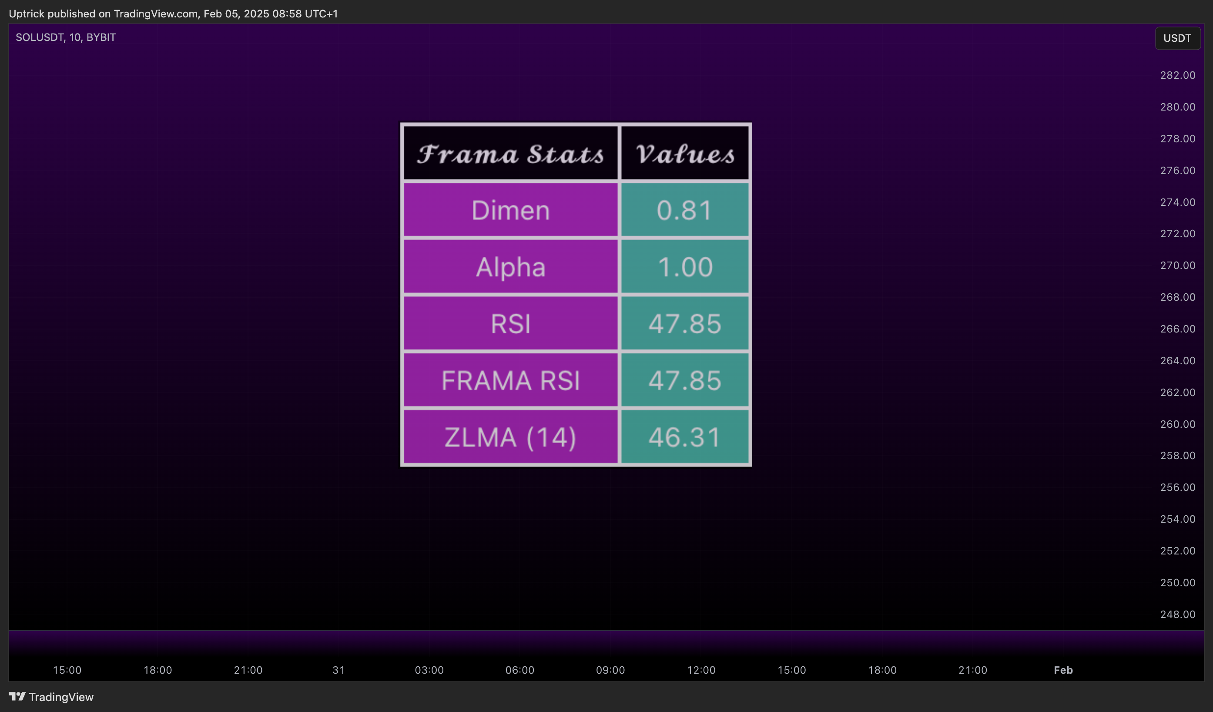Click the 09:00 time axis label
The width and height of the screenshot is (1213, 712).
point(610,670)
